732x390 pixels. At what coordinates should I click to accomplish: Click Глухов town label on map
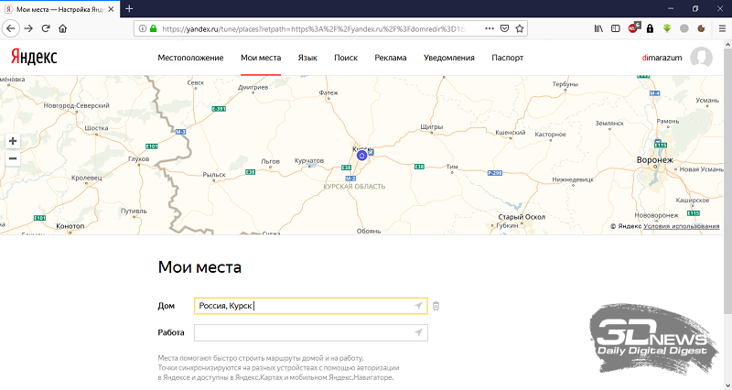[139, 158]
